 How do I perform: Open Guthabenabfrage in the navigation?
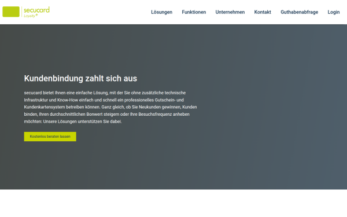point(299,12)
